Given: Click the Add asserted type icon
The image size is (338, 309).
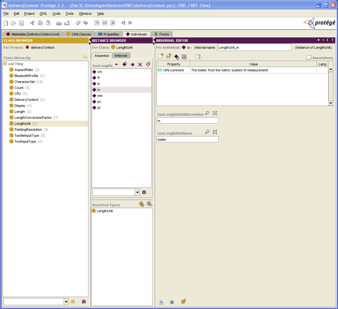Looking at the screenshot, I should 142,204.
